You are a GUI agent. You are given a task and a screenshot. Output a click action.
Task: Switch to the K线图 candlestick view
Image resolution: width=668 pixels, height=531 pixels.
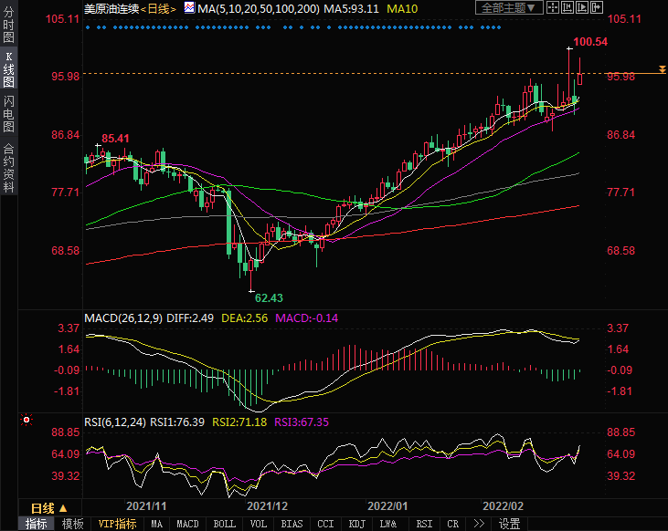[x=8, y=70]
